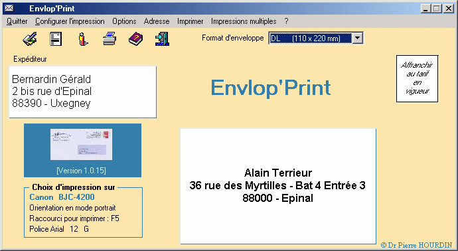Click the Canon BJC-4200 printer name
The height and width of the screenshot is (251, 458).
click(x=62, y=197)
